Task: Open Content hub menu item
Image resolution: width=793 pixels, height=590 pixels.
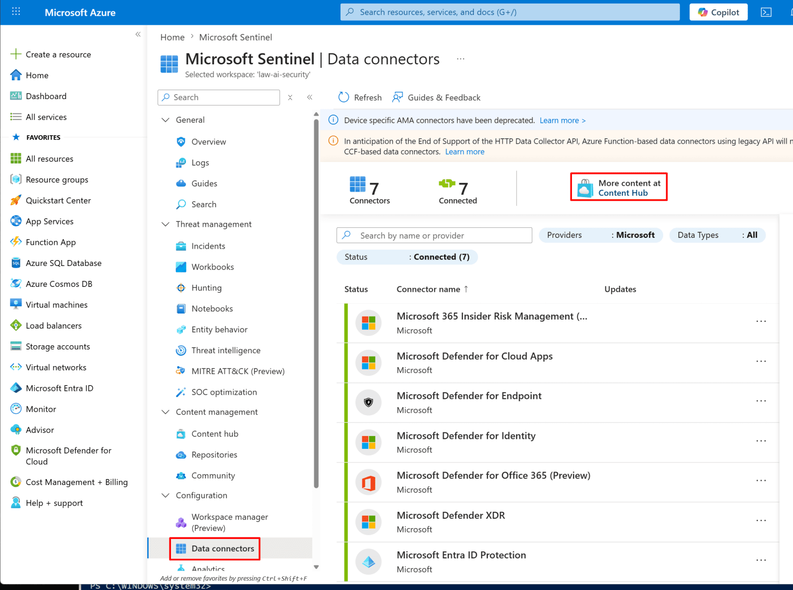Action: point(215,434)
